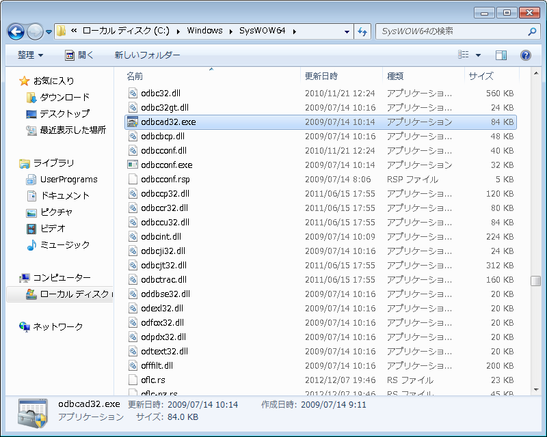Viewport: 547px width, 437px height.
Task: Click the ローカル ディスク (C:) breadcrumb
Action: click(x=126, y=31)
